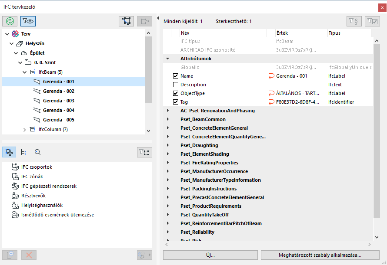Click the select elements in model icon
387x265 pixels.
point(127,21)
